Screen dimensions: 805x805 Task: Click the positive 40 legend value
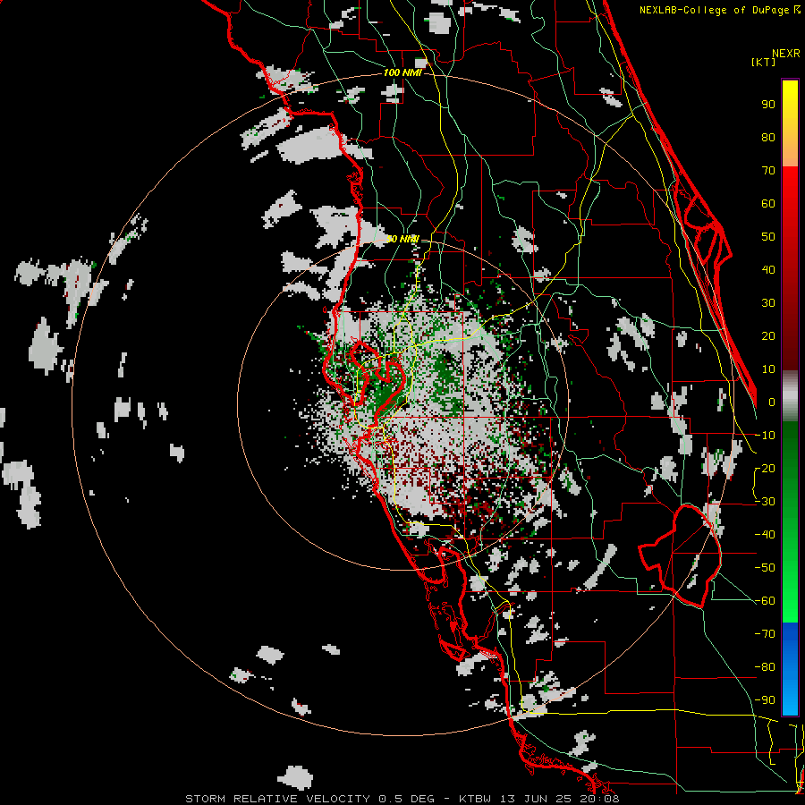click(x=768, y=269)
